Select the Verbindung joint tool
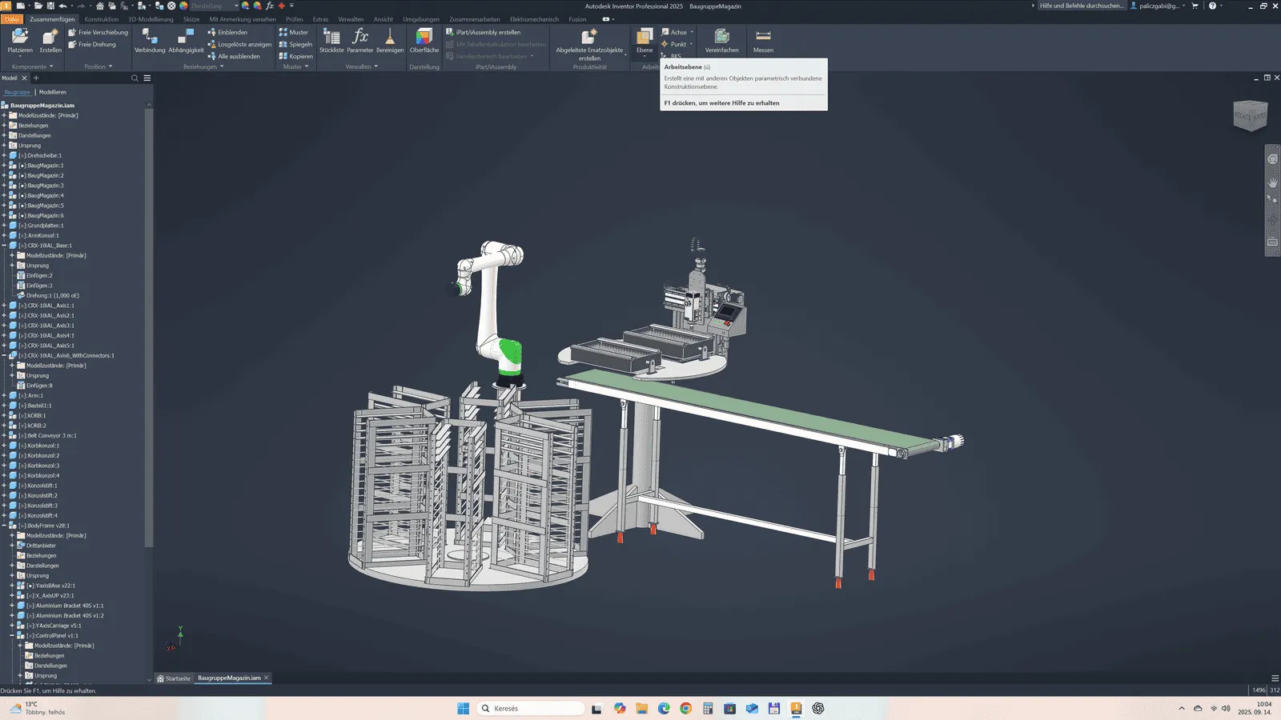Image resolution: width=1281 pixels, height=720 pixels. click(x=150, y=40)
